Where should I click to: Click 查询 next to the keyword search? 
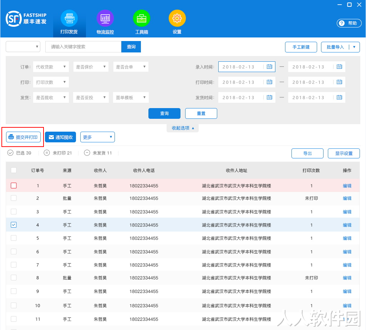131,47
